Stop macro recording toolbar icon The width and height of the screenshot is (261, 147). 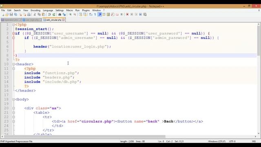132,15
